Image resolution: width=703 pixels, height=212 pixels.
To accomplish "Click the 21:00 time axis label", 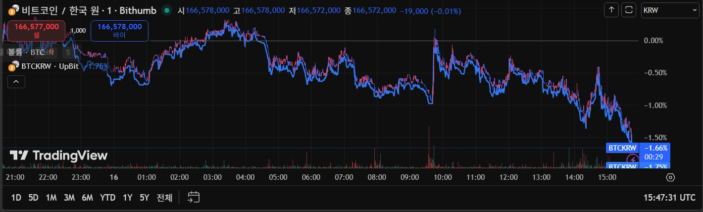I will (x=15, y=177).
